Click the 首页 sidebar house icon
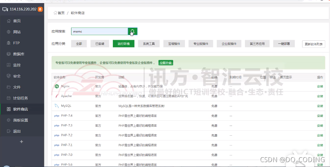The height and width of the screenshot is (167, 330). coord(9,21)
